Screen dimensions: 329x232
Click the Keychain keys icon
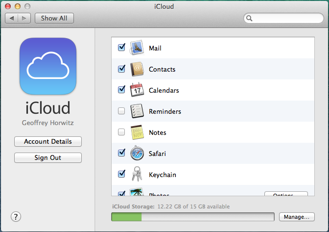137,174
